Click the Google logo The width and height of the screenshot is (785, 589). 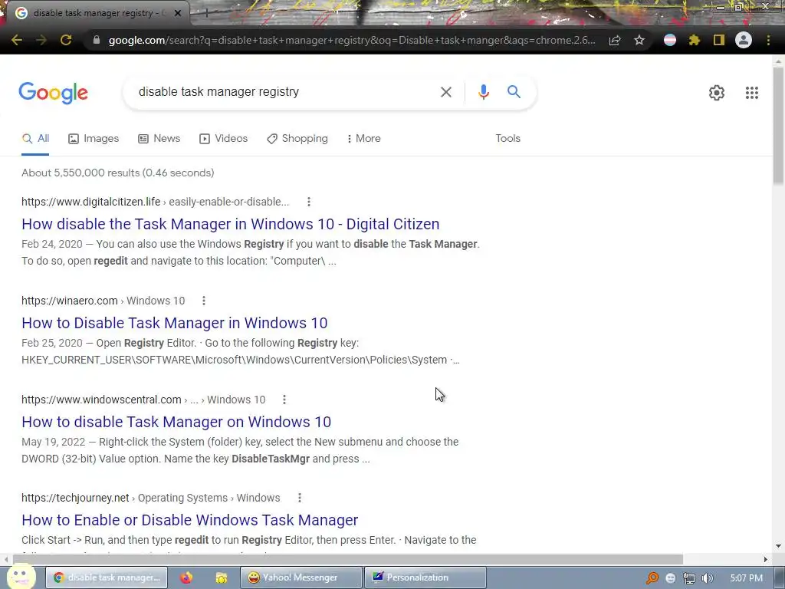(x=53, y=93)
